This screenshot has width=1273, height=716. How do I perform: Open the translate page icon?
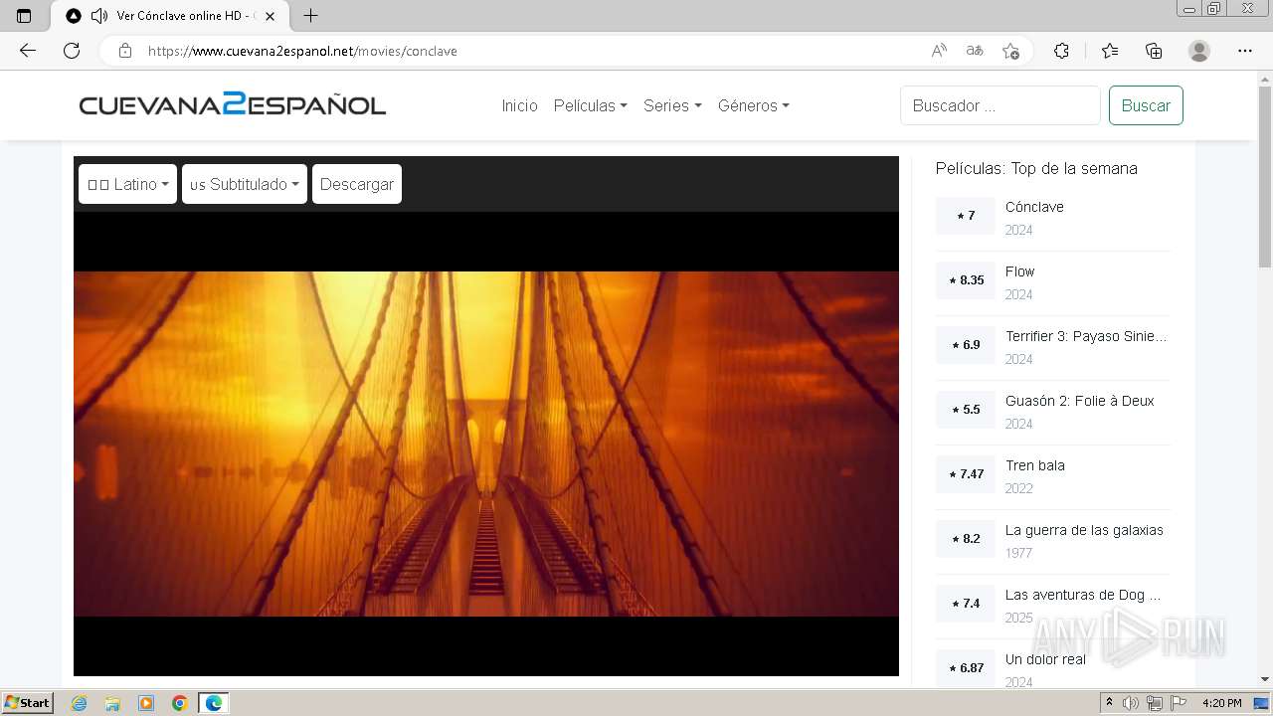coord(975,51)
